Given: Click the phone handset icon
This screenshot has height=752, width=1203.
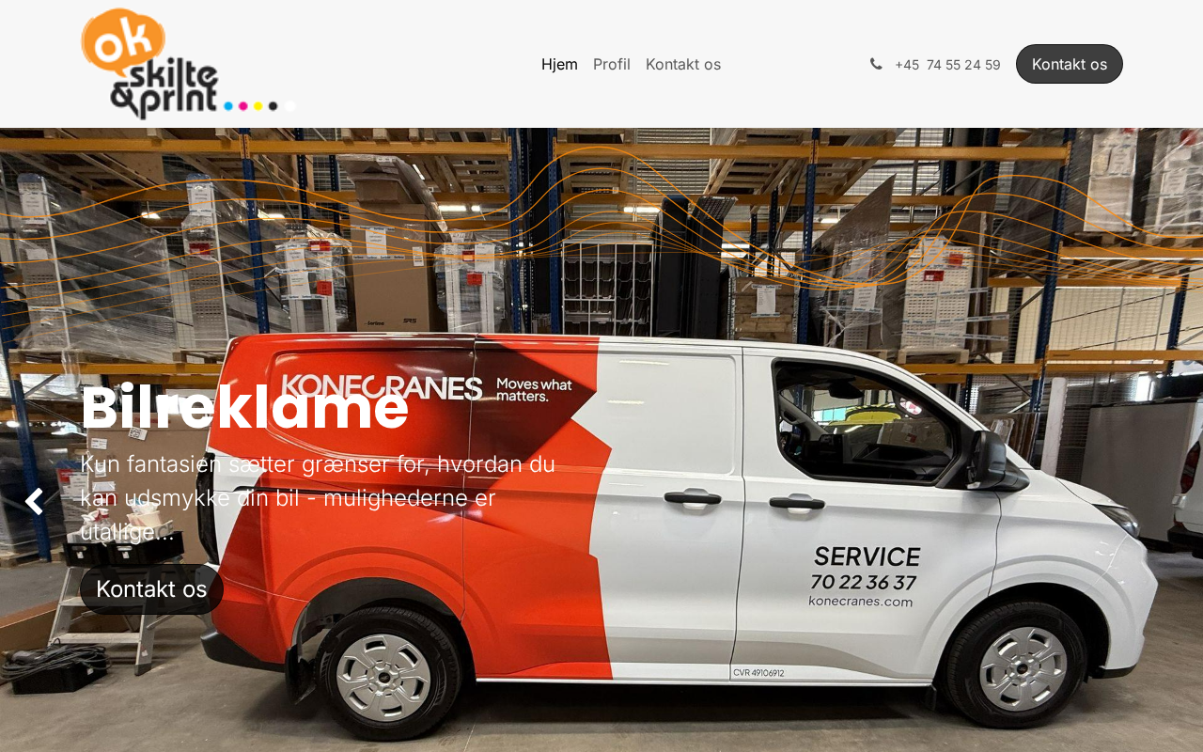Looking at the screenshot, I should (876, 64).
